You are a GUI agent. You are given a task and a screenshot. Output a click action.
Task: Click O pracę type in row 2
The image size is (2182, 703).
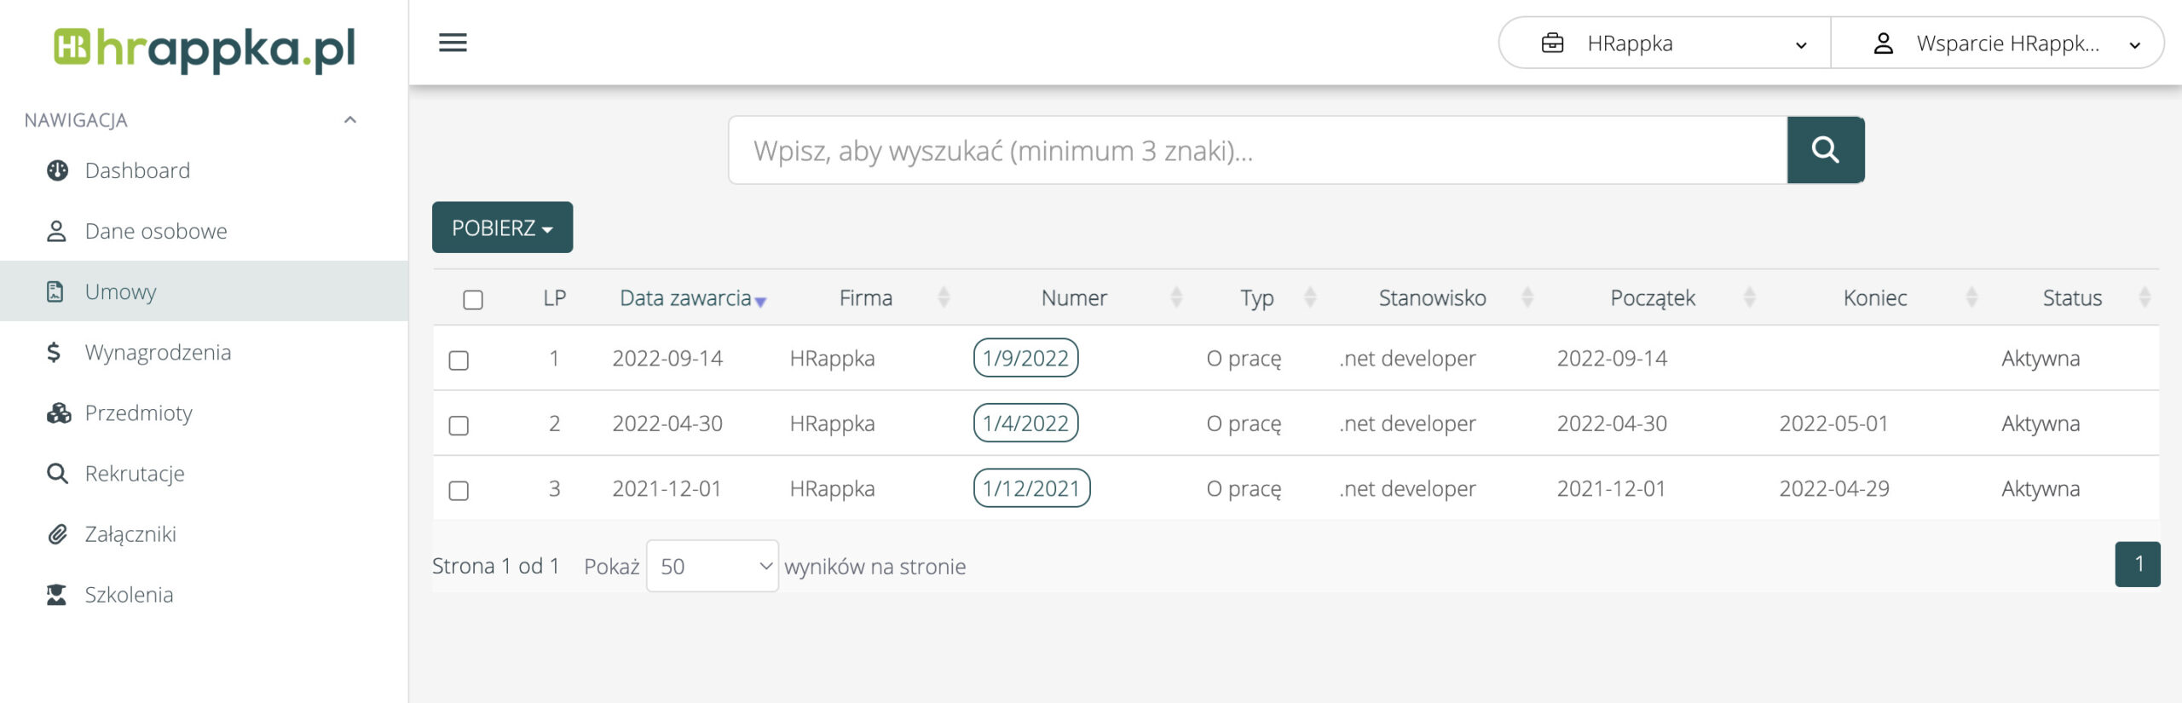(x=1244, y=423)
